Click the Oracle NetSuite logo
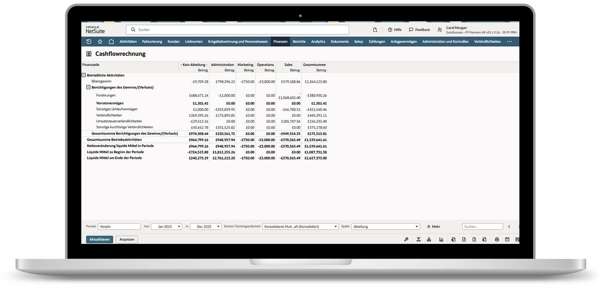 pyautogui.click(x=95, y=30)
